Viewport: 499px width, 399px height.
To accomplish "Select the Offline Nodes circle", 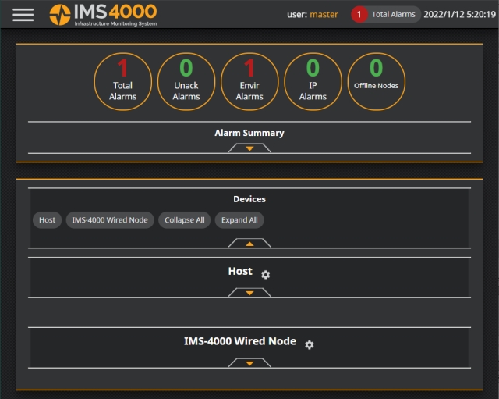I will coord(376,81).
